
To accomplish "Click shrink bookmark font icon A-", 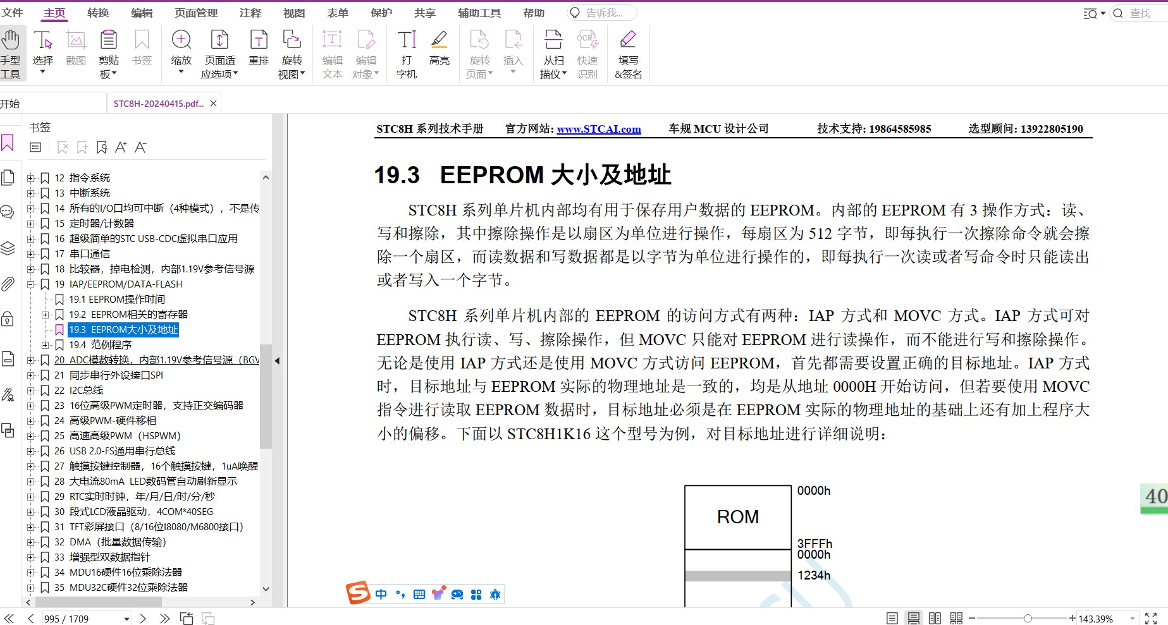I will (140, 147).
